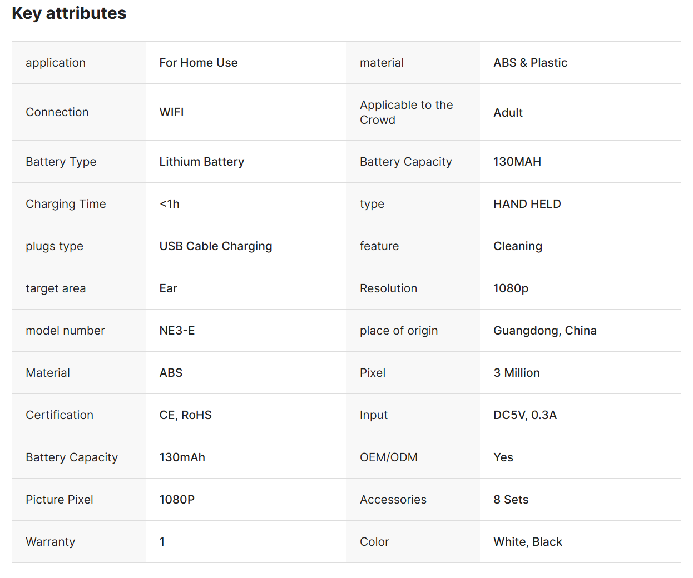Click the WIFI connection value
The image size is (693, 578).
[x=171, y=112]
